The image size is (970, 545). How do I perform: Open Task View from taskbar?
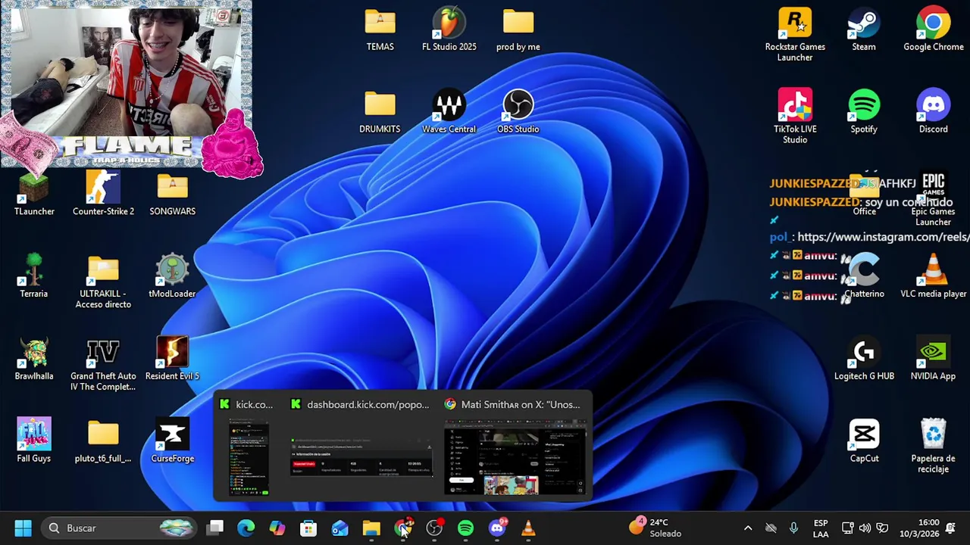click(x=215, y=528)
